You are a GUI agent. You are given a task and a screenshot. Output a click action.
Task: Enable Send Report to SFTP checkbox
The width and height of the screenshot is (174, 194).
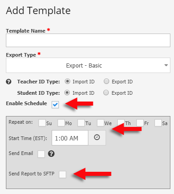click(x=63, y=175)
